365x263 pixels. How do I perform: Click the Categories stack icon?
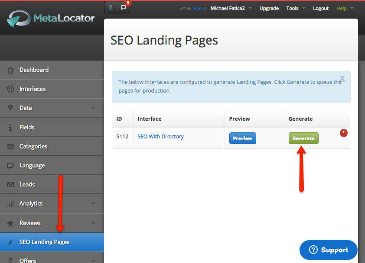10,146
